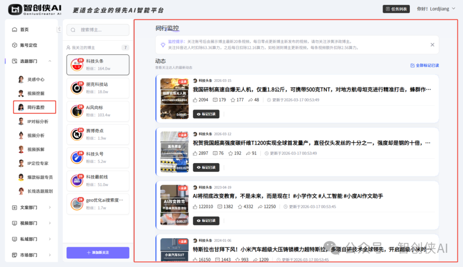Click the sidebar collapse handle icon
This screenshot has height=267, width=463.
[59, 29]
